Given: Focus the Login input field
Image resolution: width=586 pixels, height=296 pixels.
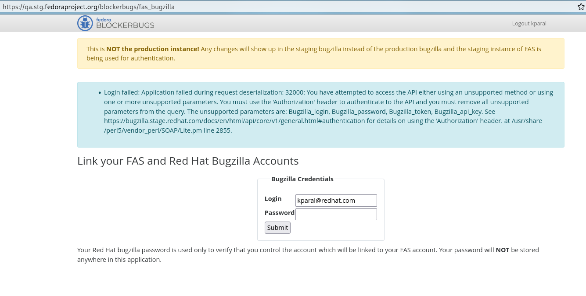Looking at the screenshot, I should (336, 201).
